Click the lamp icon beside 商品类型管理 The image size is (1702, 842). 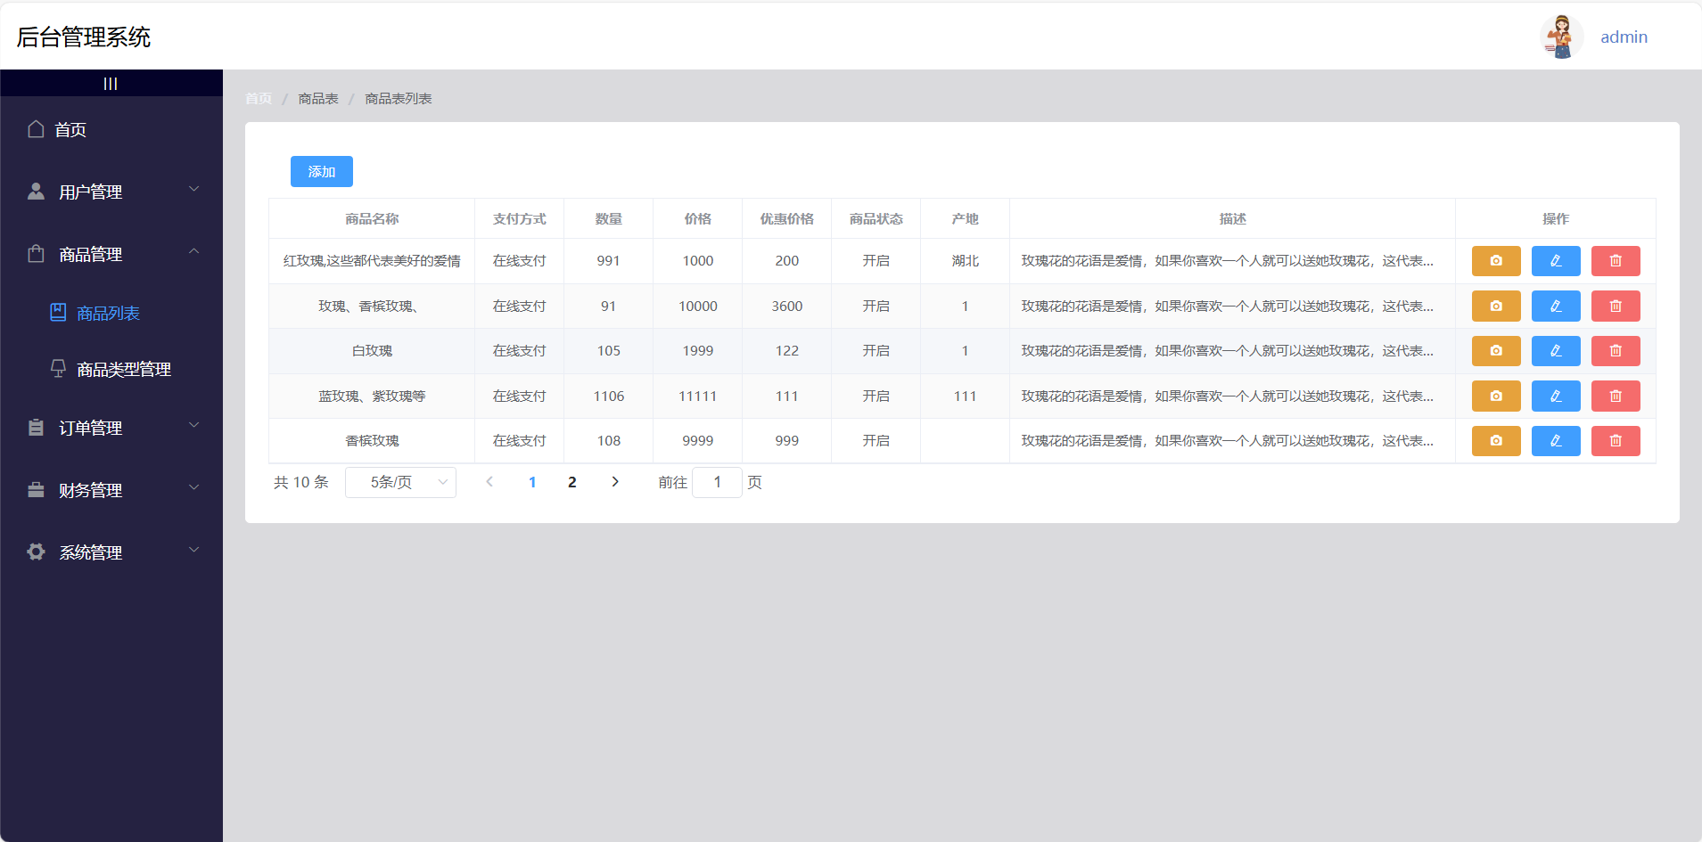pos(58,369)
